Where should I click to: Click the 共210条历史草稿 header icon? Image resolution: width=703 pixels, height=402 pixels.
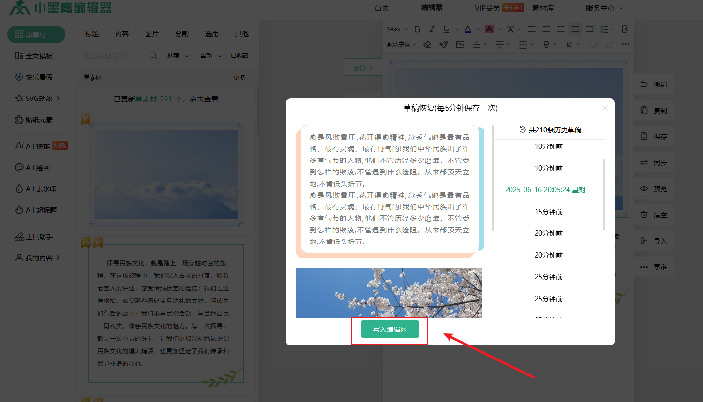pyautogui.click(x=523, y=129)
